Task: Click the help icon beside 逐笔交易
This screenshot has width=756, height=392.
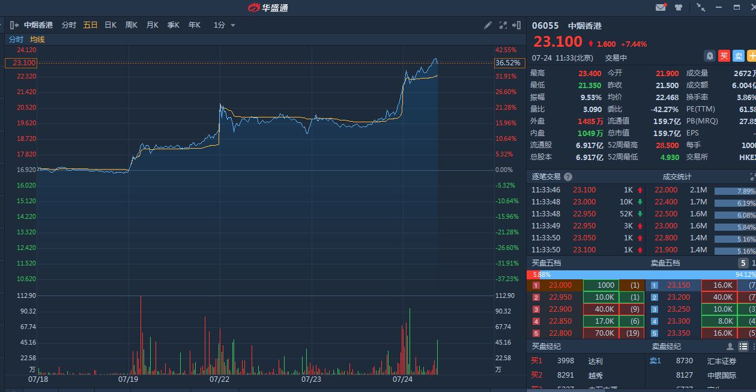Action: (568, 177)
